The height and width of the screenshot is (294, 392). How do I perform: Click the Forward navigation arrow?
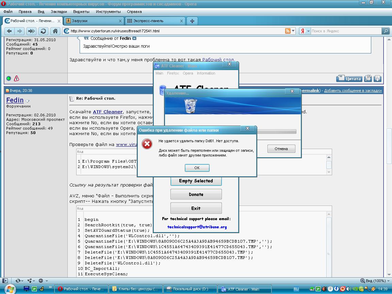[x=19, y=31]
